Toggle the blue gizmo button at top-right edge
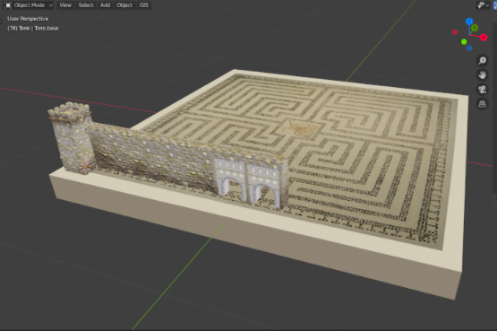The height and width of the screenshot is (331, 497). pyautogui.click(x=495, y=5)
